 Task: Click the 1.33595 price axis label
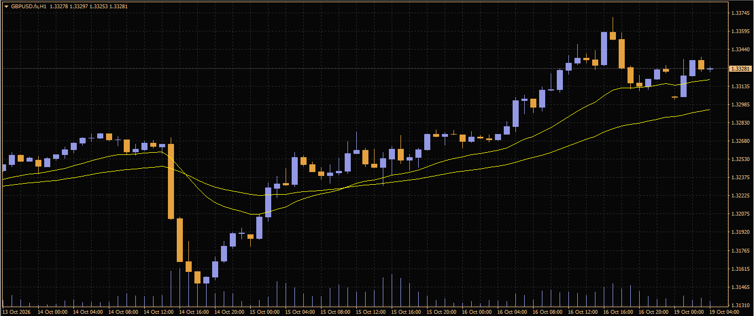click(x=740, y=31)
